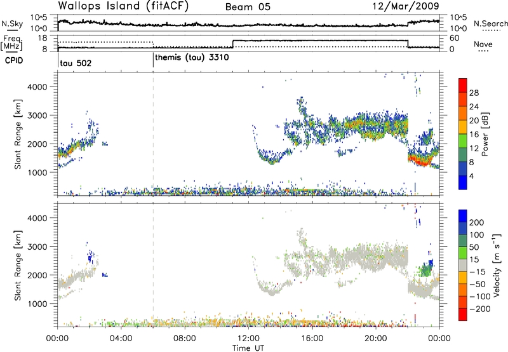The image size is (508, 352).
Task: Click the '20' label on the power colorbar
Action: [474, 121]
